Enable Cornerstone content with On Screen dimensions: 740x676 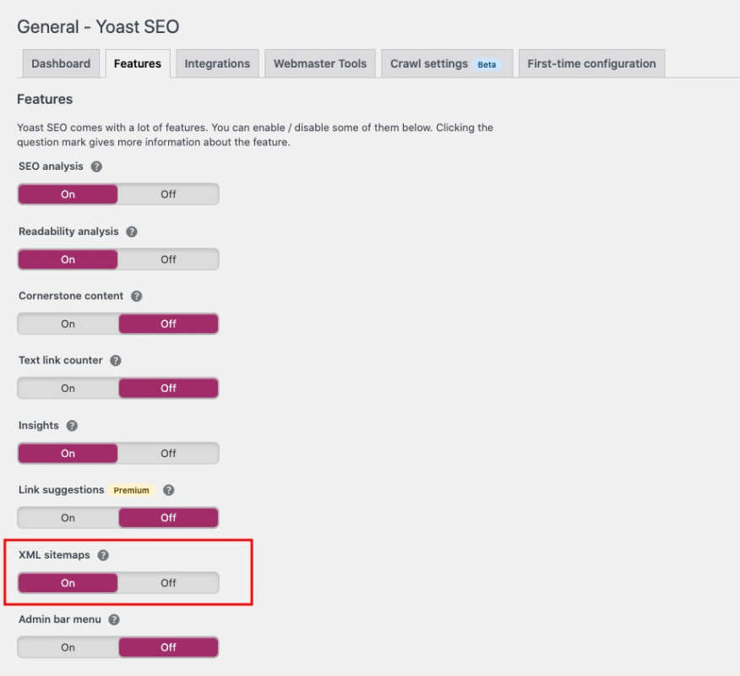pyautogui.click(x=68, y=324)
